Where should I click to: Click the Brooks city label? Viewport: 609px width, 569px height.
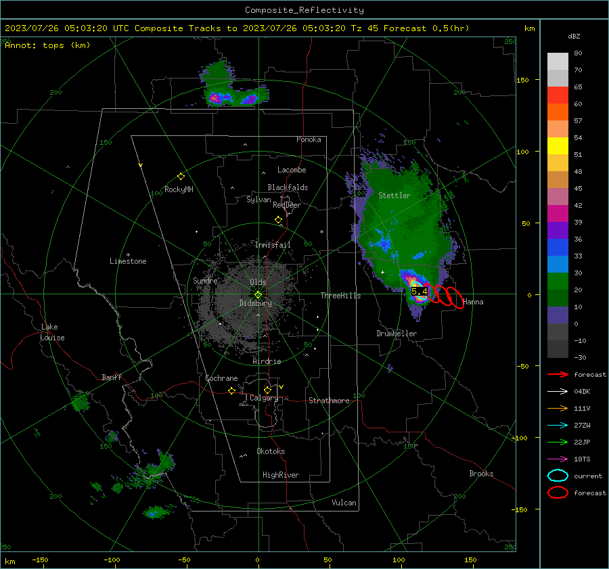click(x=481, y=474)
